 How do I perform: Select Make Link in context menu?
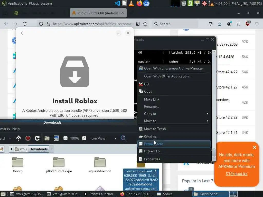(x=174, y=99)
